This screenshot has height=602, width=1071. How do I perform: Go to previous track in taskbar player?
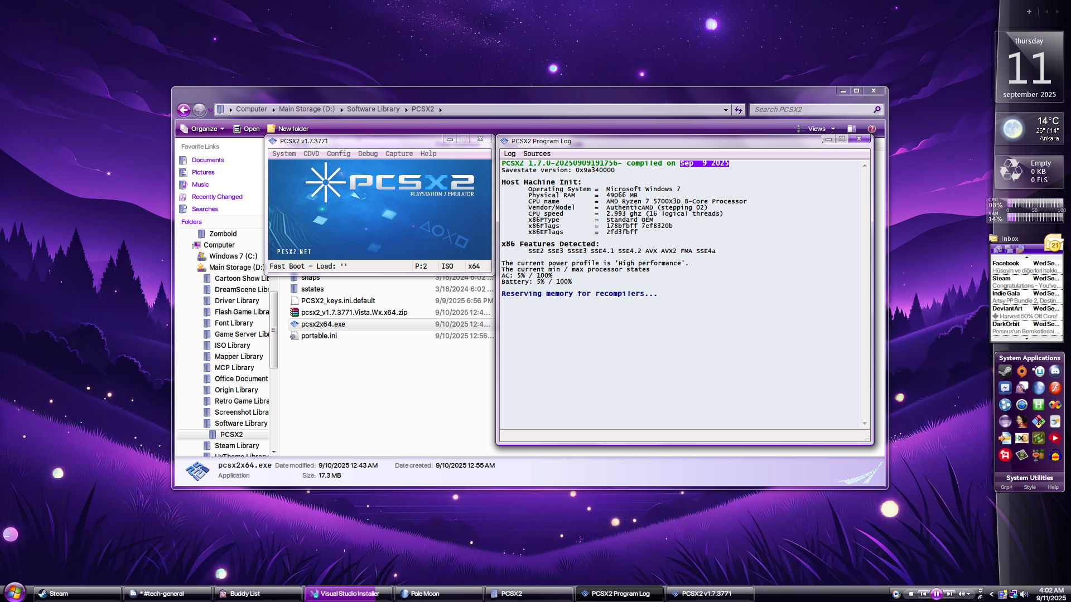[924, 594]
